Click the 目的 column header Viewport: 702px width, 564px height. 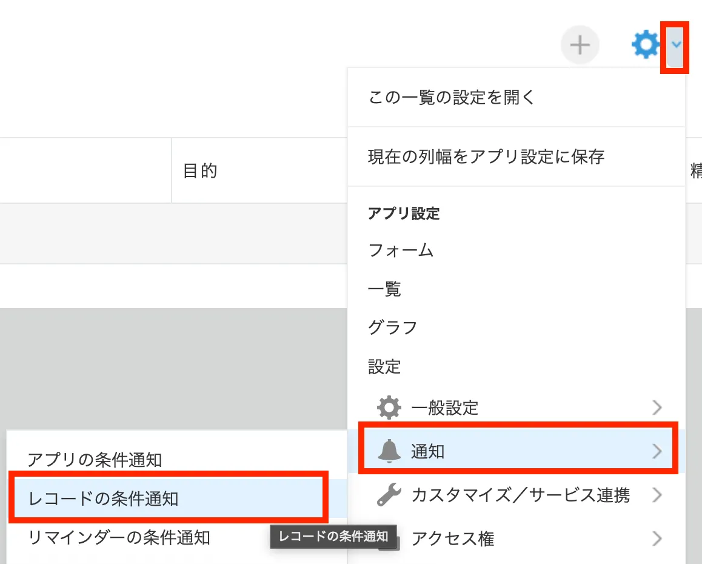pos(200,171)
